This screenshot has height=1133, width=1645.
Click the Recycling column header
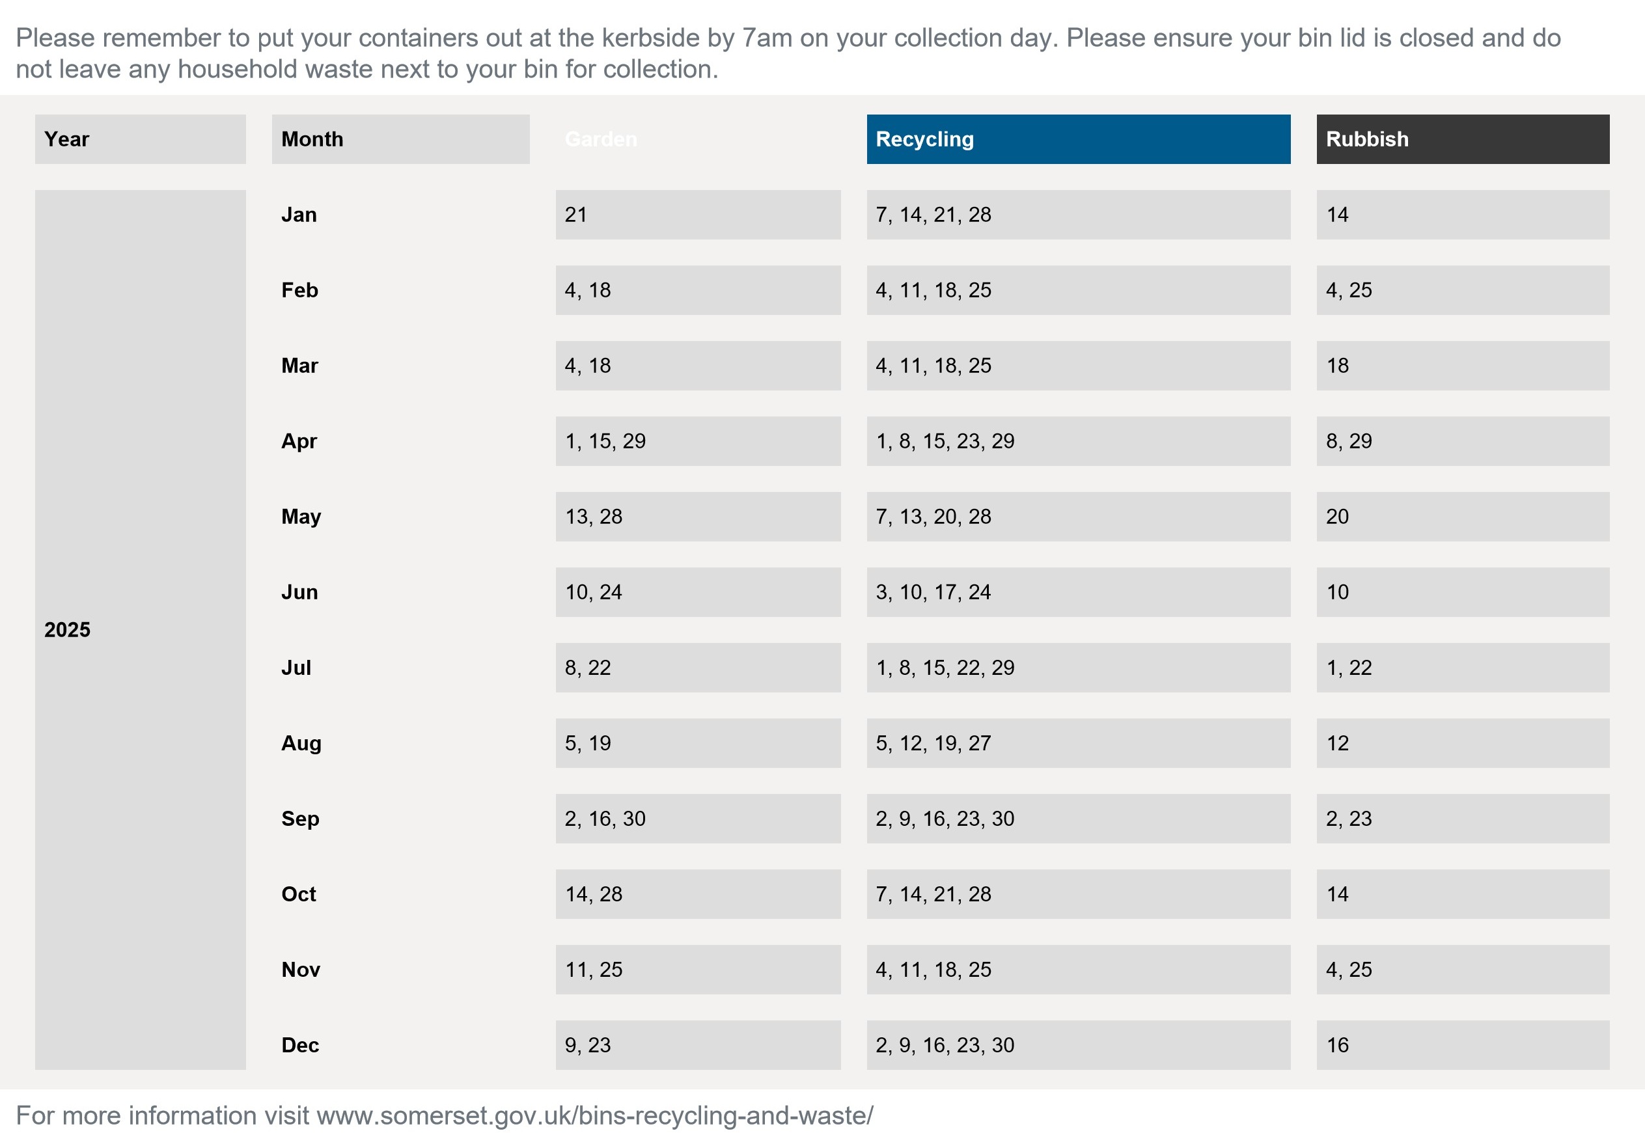[1078, 139]
